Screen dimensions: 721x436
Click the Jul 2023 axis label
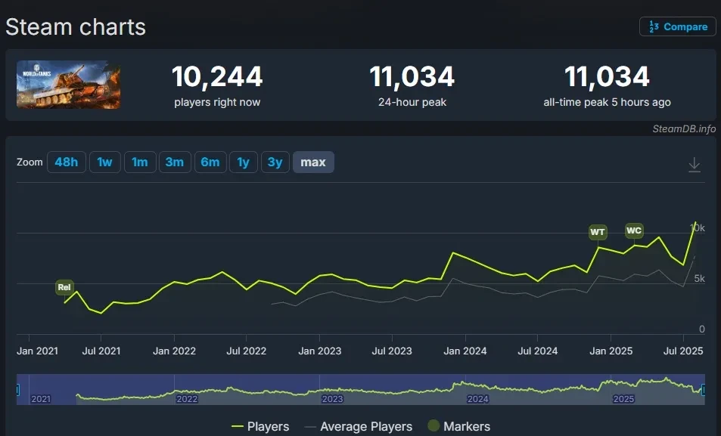click(392, 351)
